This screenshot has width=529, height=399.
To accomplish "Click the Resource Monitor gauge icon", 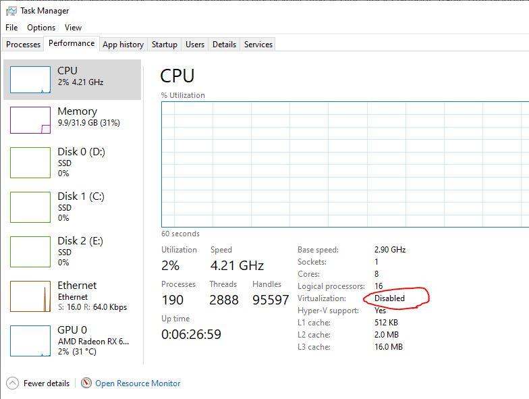I will point(86,383).
